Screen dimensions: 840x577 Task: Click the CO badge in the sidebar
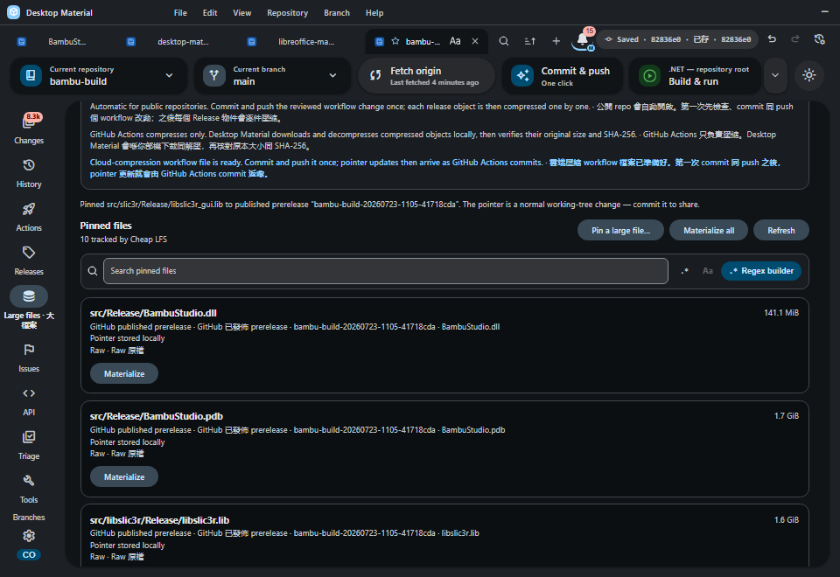(x=29, y=555)
